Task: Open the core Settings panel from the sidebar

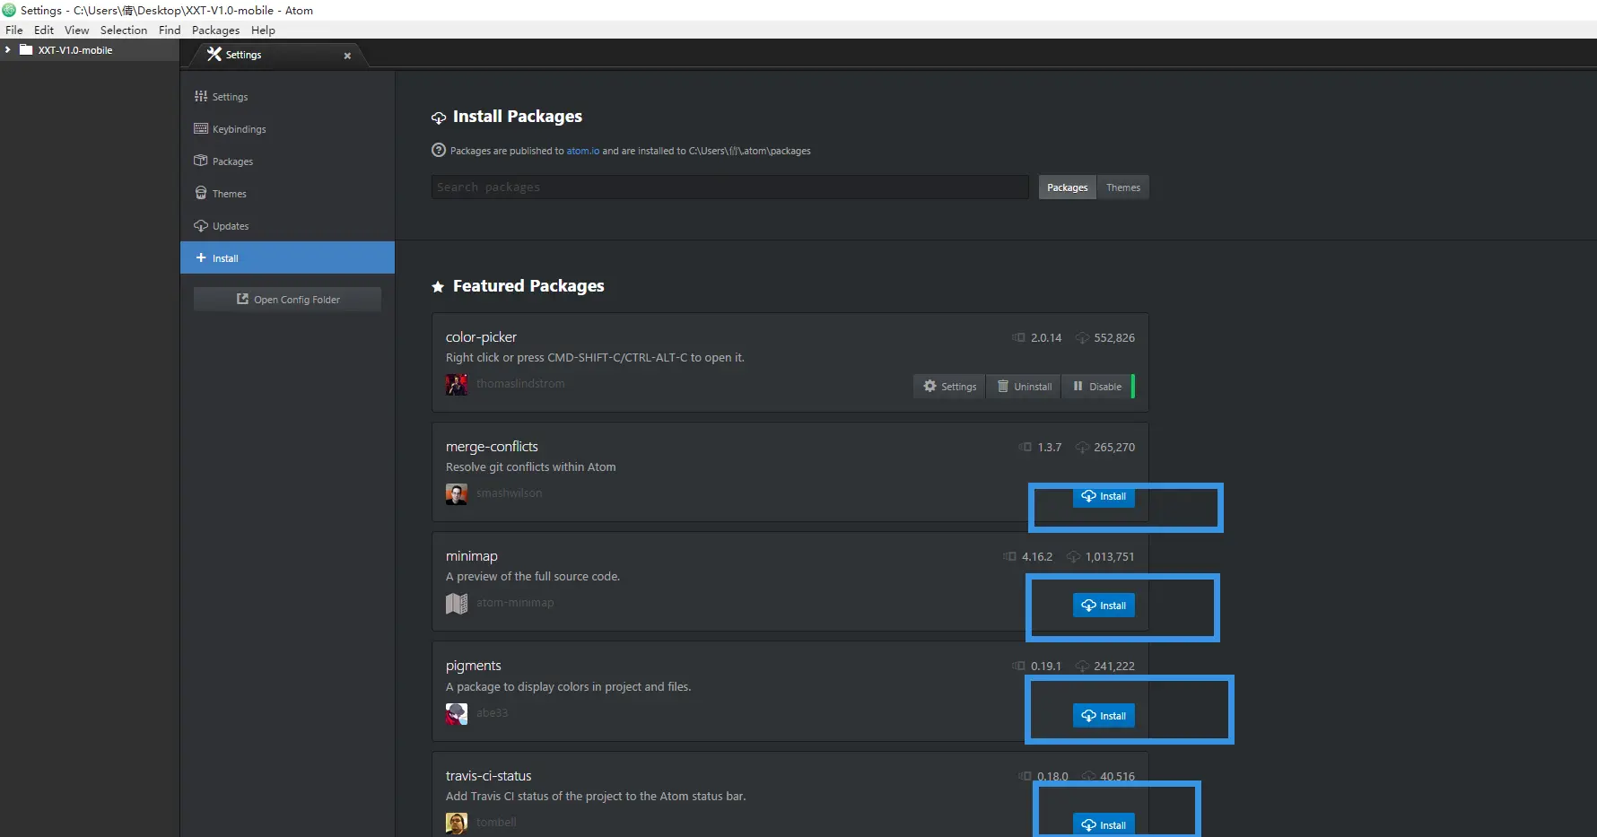Action: (287, 97)
